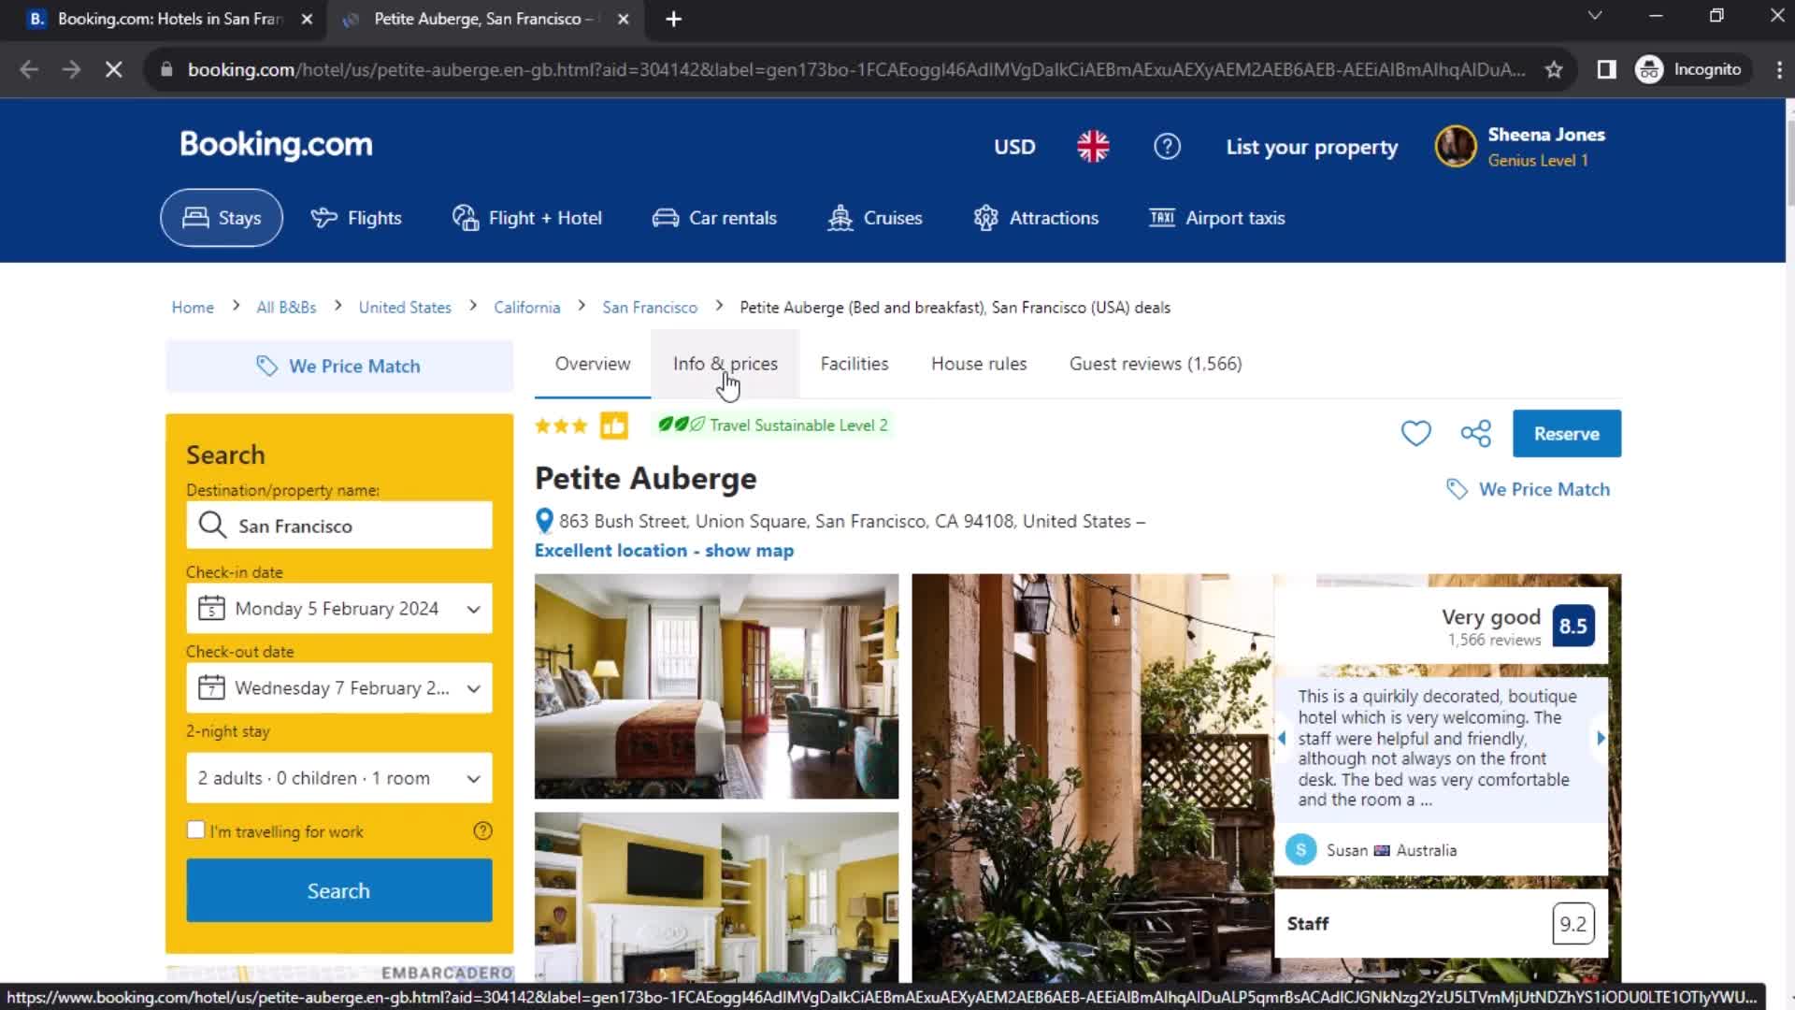The width and height of the screenshot is (1795, 1010).
Task: Toggle the I'm travelling for work checkbox
Action: point(197,829)
